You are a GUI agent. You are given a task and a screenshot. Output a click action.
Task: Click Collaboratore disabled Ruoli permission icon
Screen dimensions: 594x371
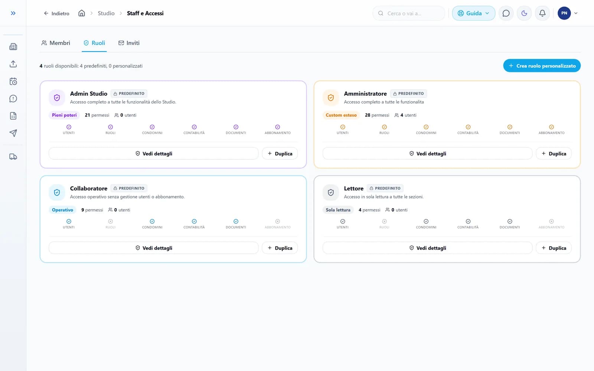[x=110, y=221]
